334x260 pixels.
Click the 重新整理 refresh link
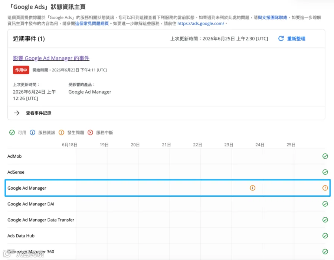pyautogui.click(x=296, y=39)
